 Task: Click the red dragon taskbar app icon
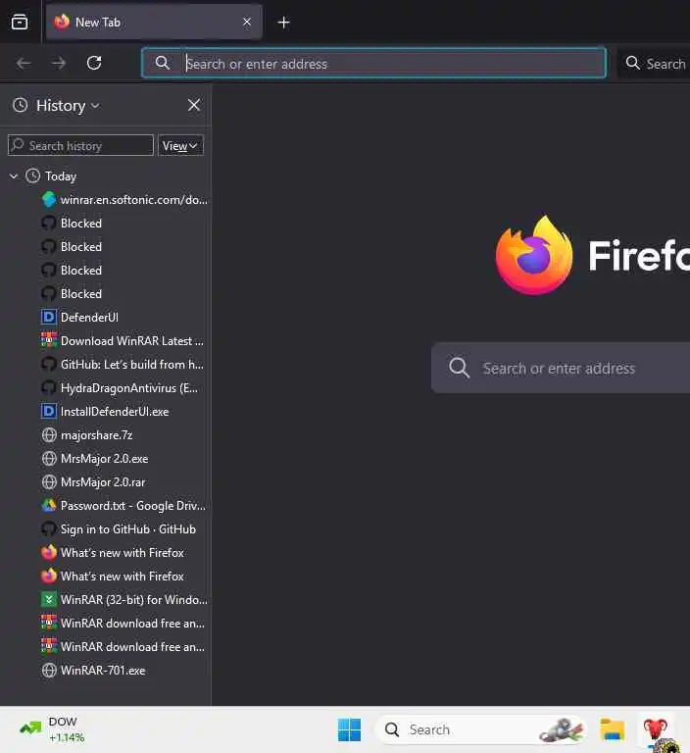click(656, 729)
